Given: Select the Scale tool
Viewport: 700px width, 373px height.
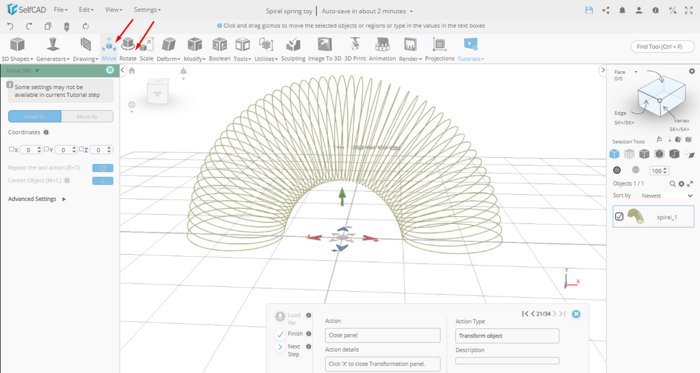Looking at the screenshot, I should [x=146, y=49].
